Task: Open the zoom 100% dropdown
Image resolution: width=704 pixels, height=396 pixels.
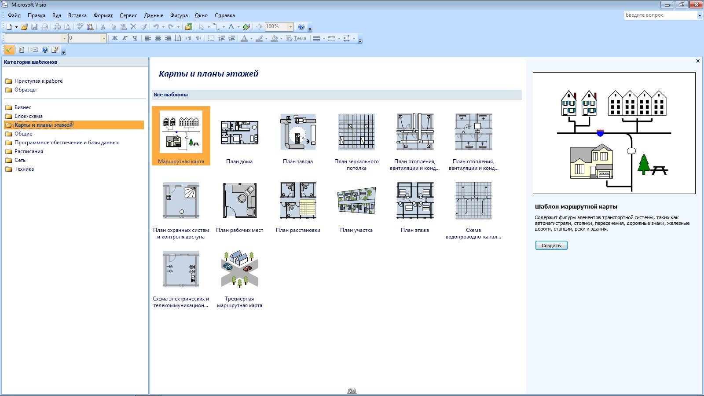Action: click(x=290, y=27)
